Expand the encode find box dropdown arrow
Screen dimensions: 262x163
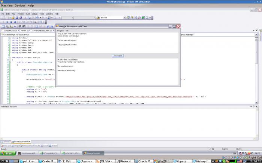click(124, 18)
